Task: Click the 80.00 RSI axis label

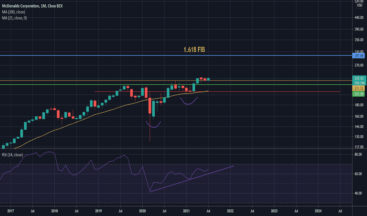Action: (x=358, y=155)
